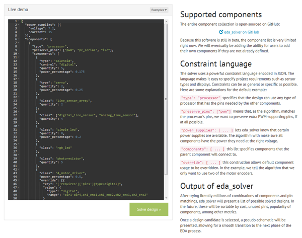Click the Supported components heading
Image resolution: width=302 pixels, height=238 pixels.
click(x=221, y=15)
